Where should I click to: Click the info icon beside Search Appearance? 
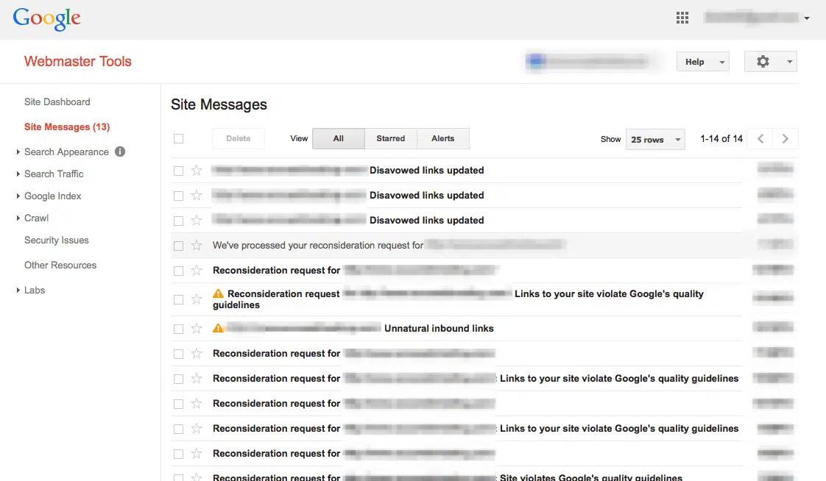[x=120, y=152]
